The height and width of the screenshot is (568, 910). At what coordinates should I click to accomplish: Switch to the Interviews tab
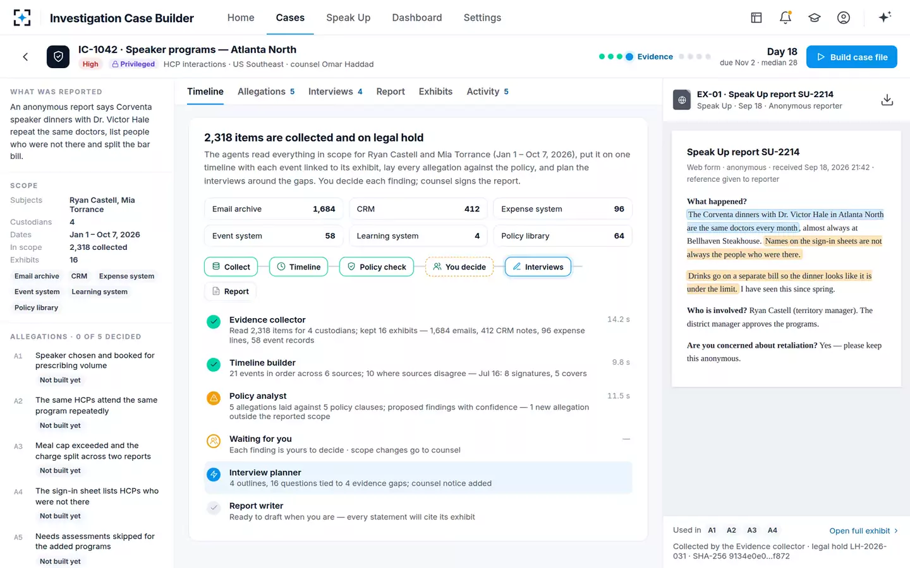pos(335,92)
